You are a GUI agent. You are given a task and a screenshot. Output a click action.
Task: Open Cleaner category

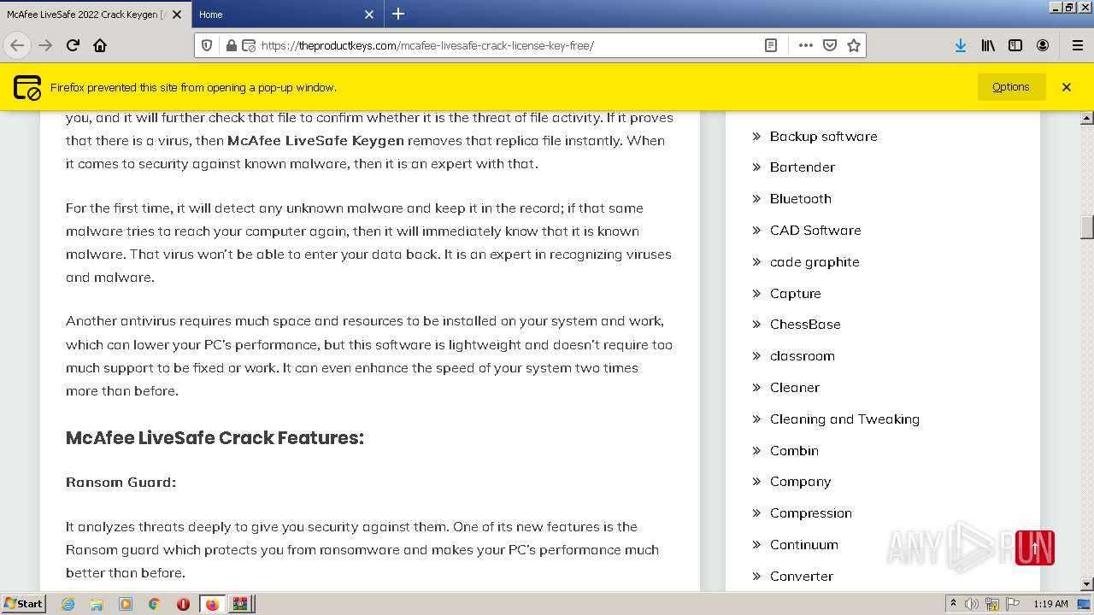(x=794, y=387)
